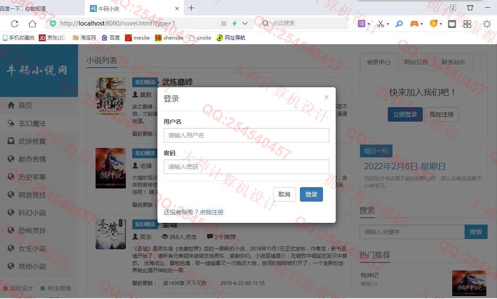The width and height of the screenshot is (497, 299).
Task: Open the 淘宝网 bookmark
Action: click(84, 37)
